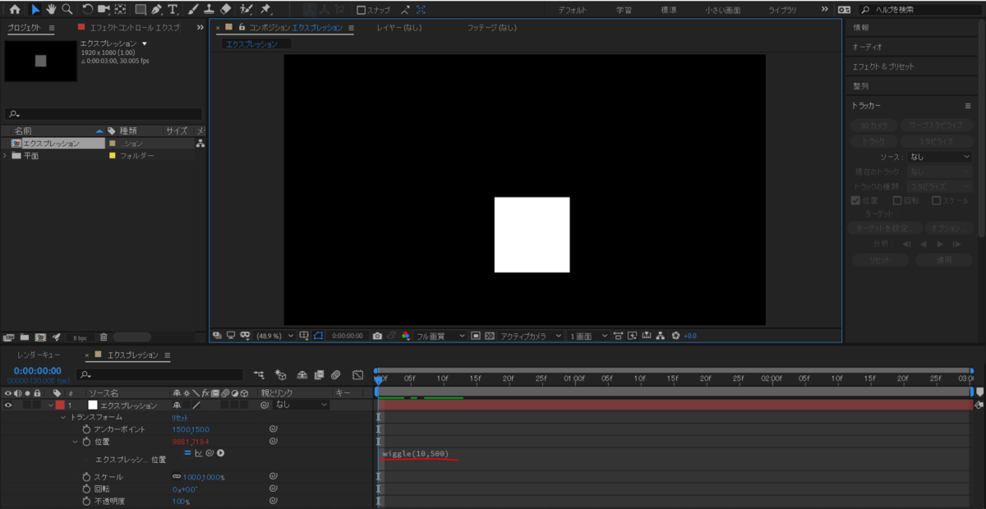Create a new composition from the Project panel
Screen dimensions: 986x509
(x=40, y=337)
